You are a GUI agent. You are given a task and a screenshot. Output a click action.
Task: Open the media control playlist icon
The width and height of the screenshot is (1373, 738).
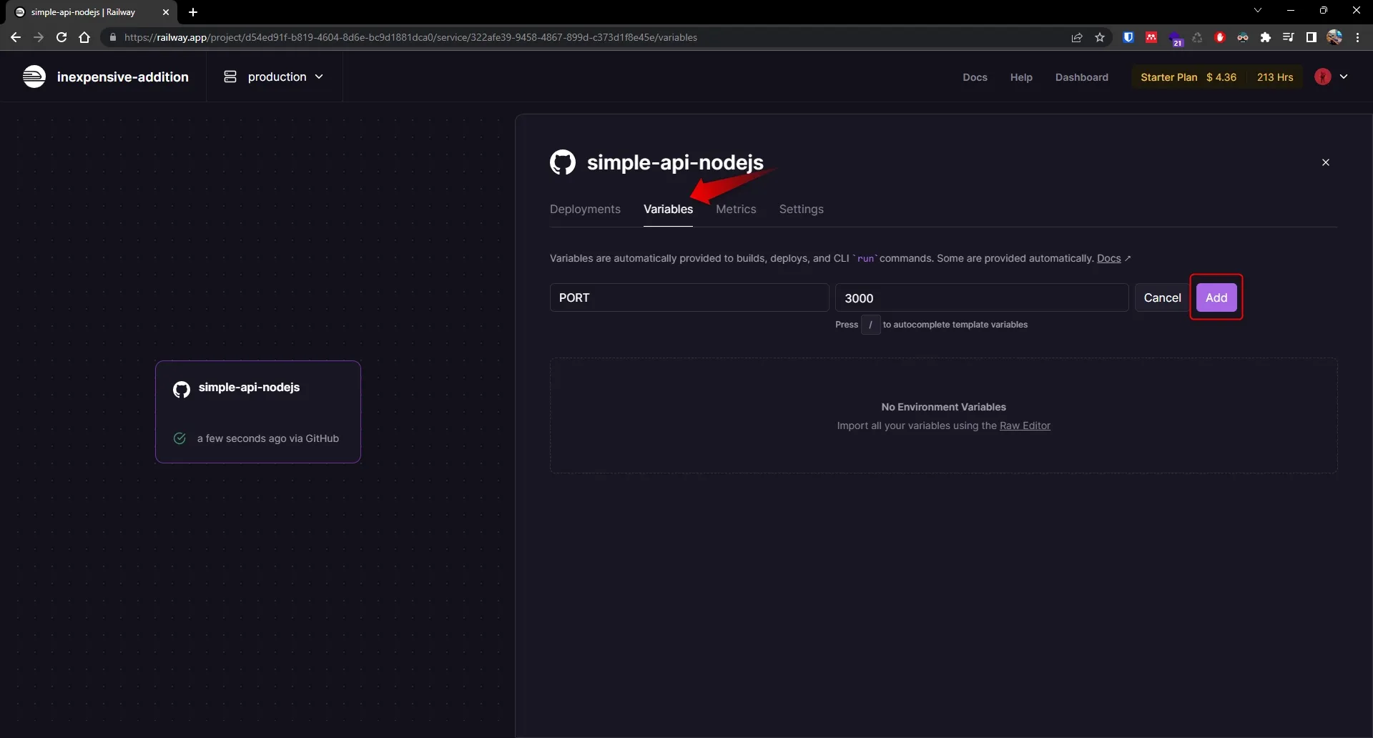(1289, 37)
